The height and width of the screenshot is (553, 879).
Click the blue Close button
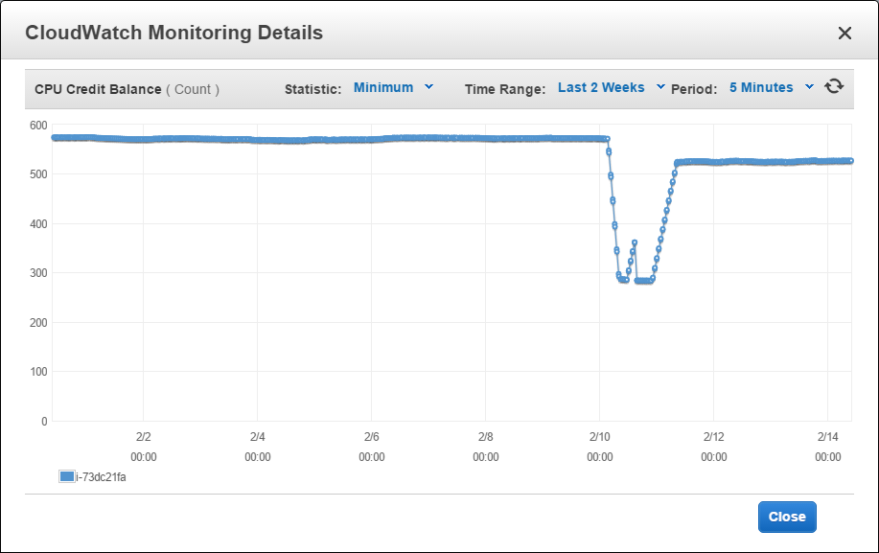coord(787,517)
